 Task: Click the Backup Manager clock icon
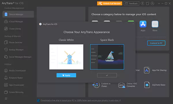click(6, 49)
